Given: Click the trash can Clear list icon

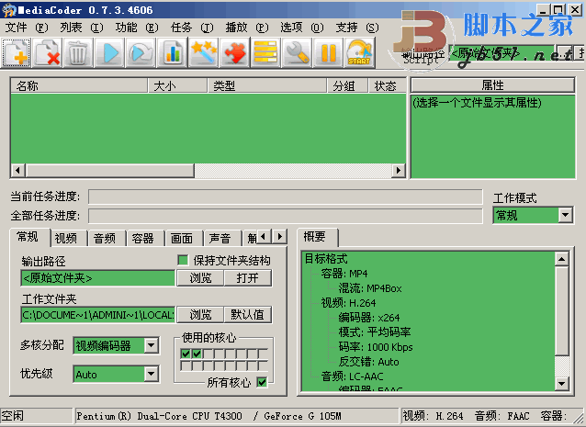Looking at the screenshot, I should (x=78, y=52).
